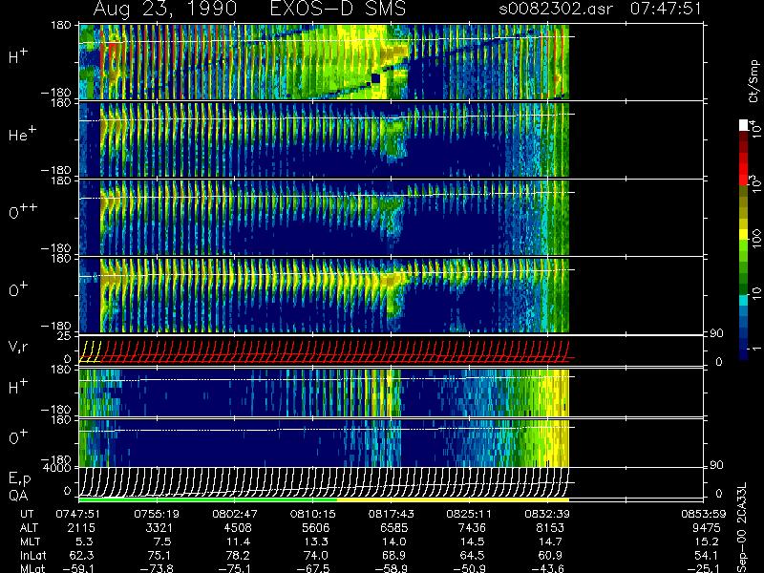The width and height of the screenshot is (764, 573).
Task: Click the altitude value "2115"
Action: click(x=82, y=528)
